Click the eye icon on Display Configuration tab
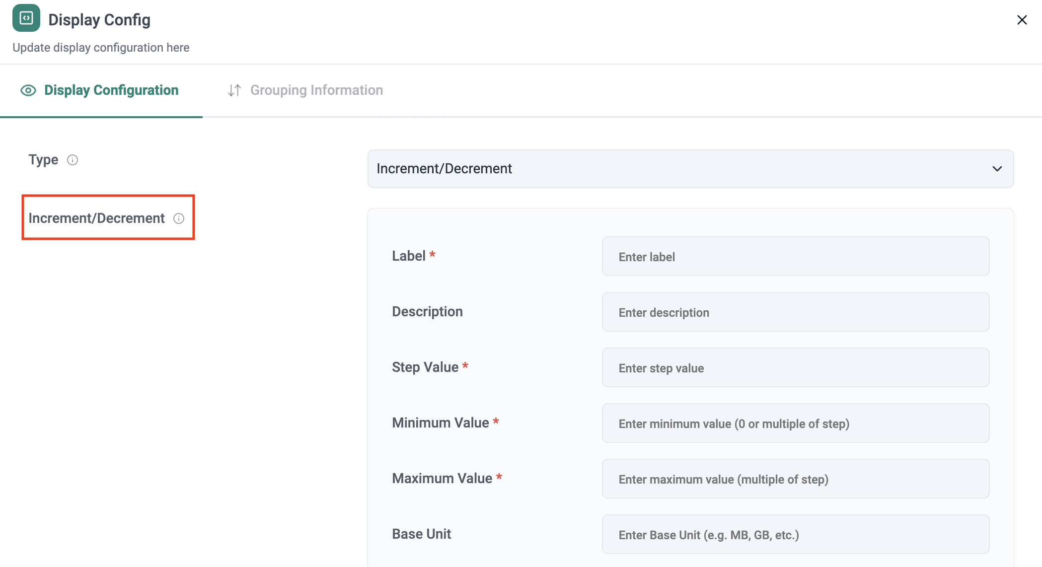 pyautogui.click(x=28, y=90)
